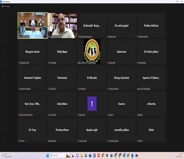Select Dr Jugal Kishor Sharma's video
Viewport: 184px width, 159px height.
(63, 25)
